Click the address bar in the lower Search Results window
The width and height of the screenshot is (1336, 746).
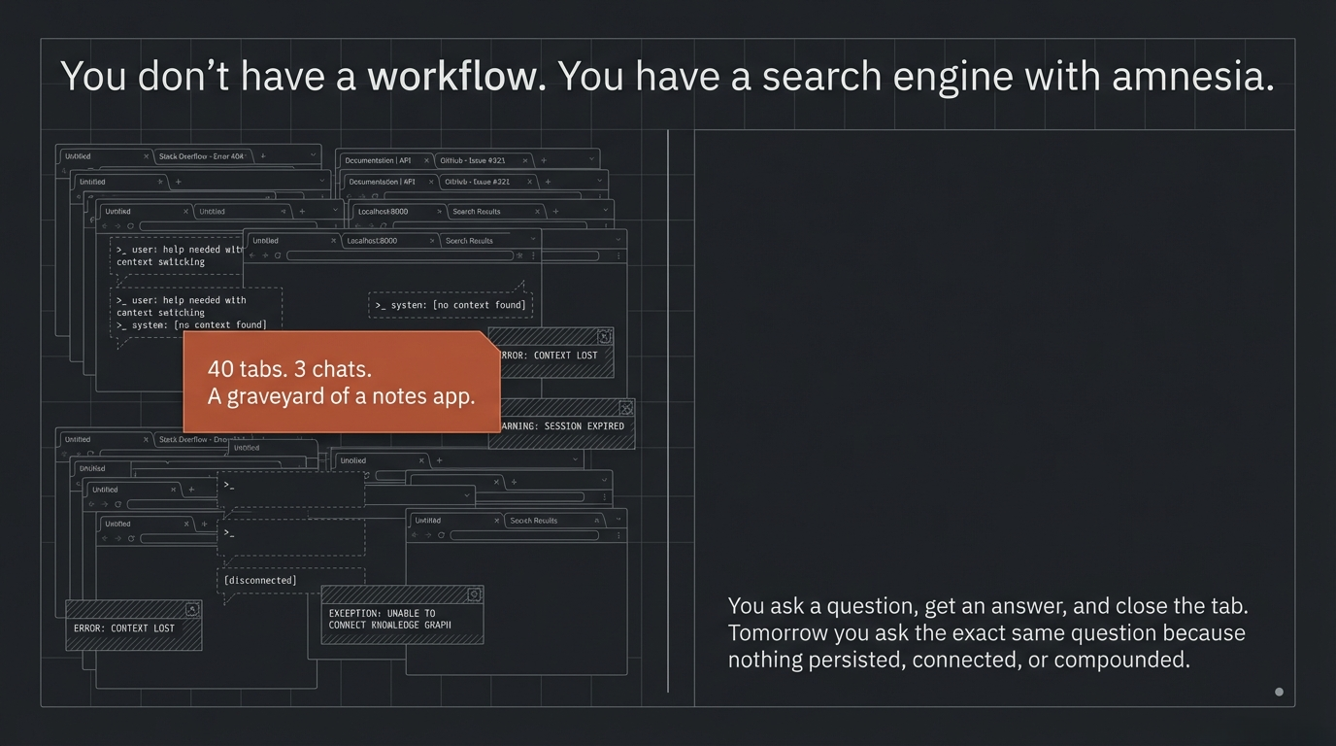pos(523,535)
